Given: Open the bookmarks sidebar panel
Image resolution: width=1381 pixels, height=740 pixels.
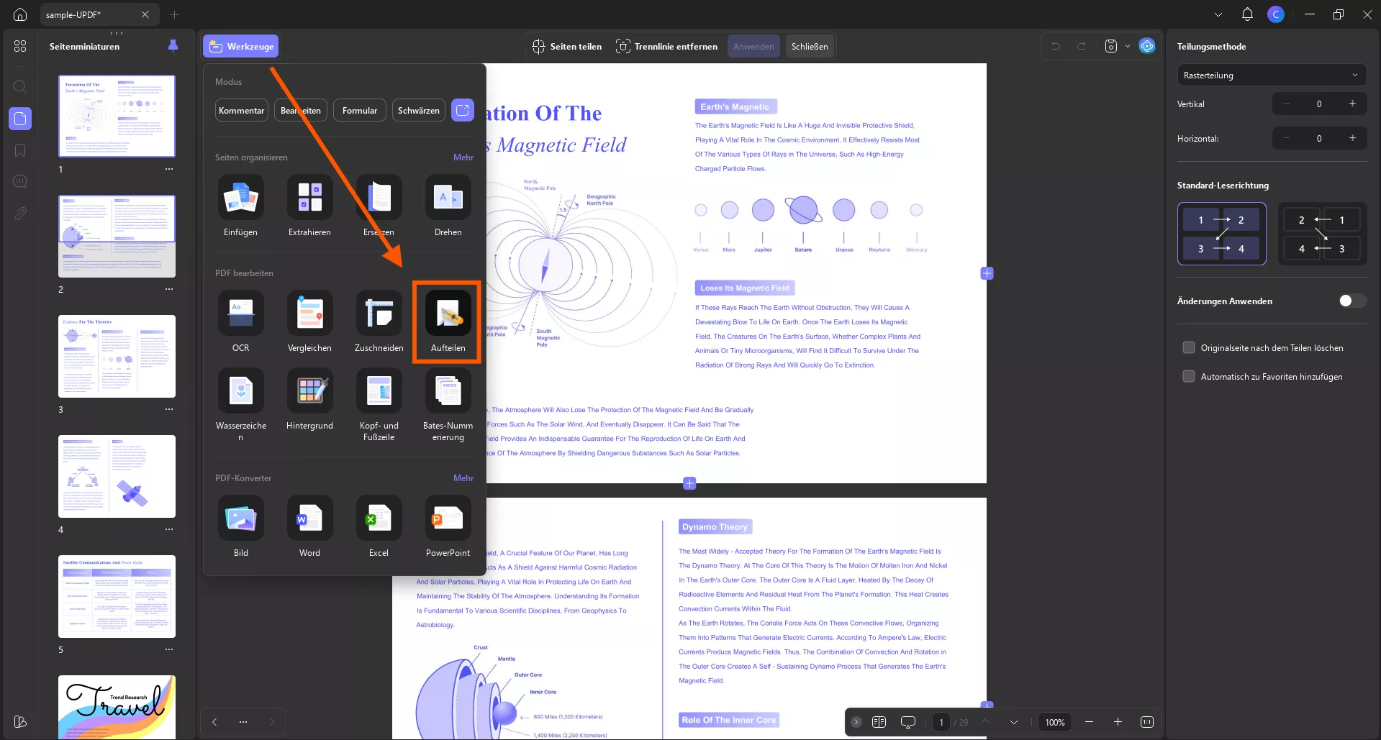Looking at the screenshot, I should tap(20, 150).
